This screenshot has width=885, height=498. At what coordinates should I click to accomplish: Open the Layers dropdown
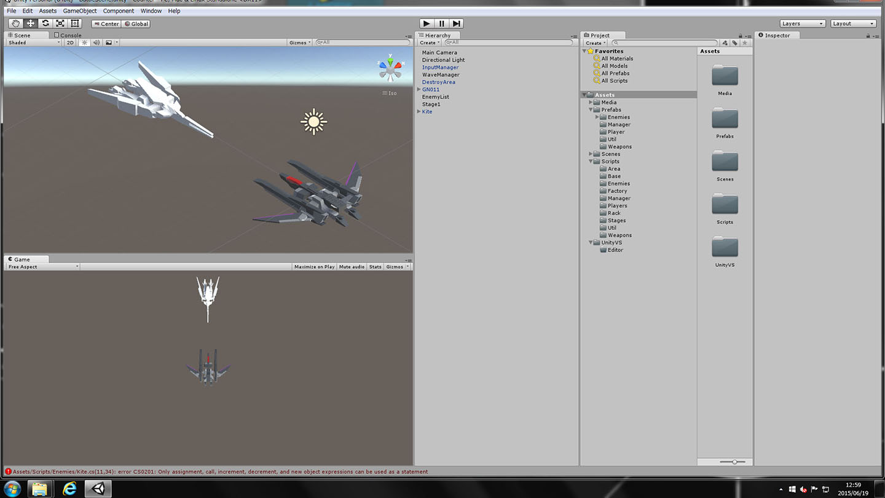click(802, 23)
